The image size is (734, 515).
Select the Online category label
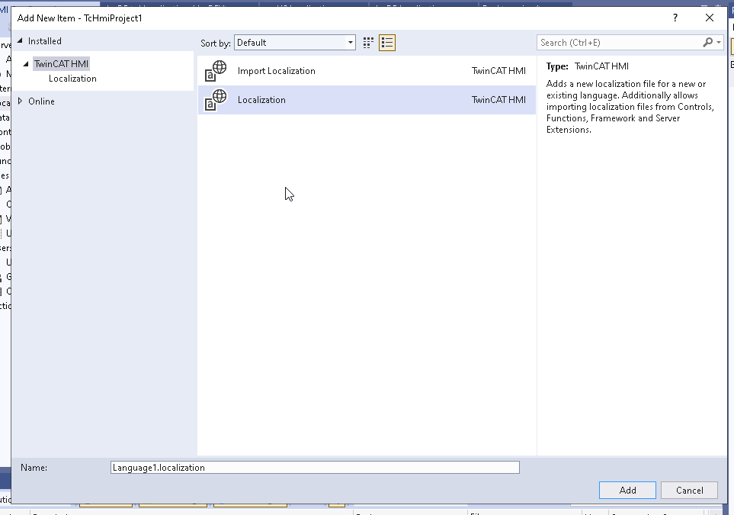41,101
